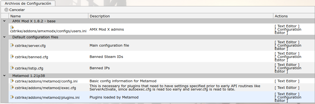The image size is (315, 104).
Task: Open Configuration Editor for cstrike/banned.cfg
Action: coord(288,58)
